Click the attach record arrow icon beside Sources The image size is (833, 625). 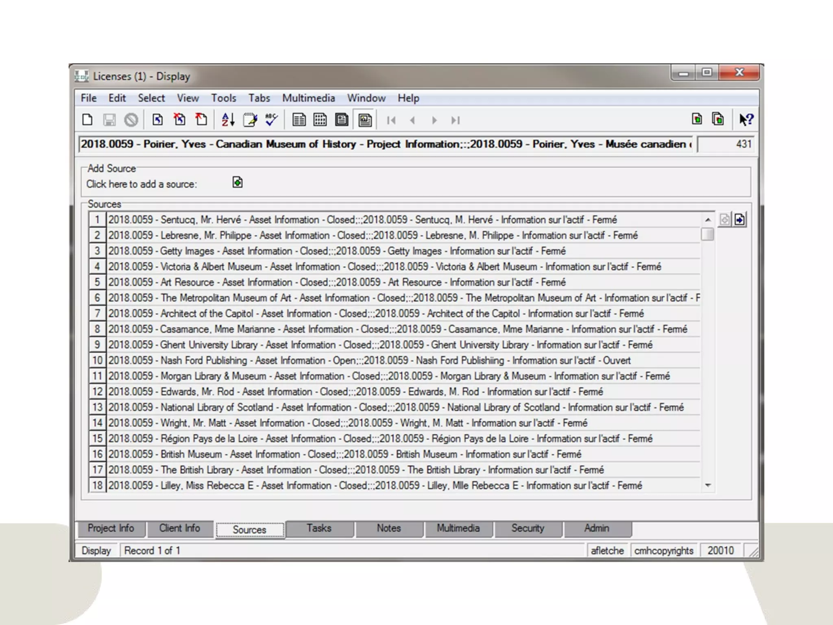pyautogui.click(x=740, y=220)
